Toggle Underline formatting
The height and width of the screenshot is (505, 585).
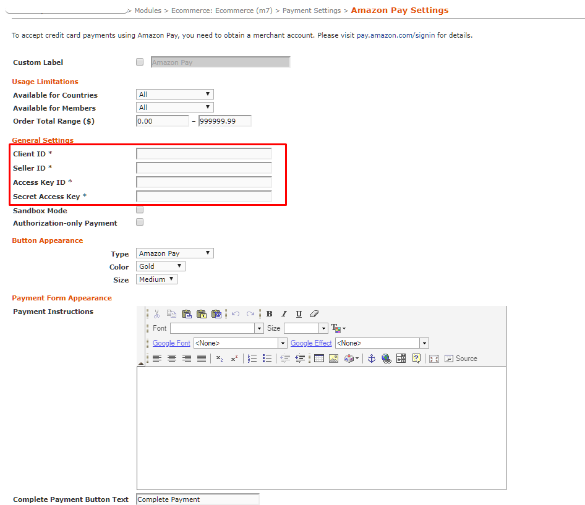point(299,314)
